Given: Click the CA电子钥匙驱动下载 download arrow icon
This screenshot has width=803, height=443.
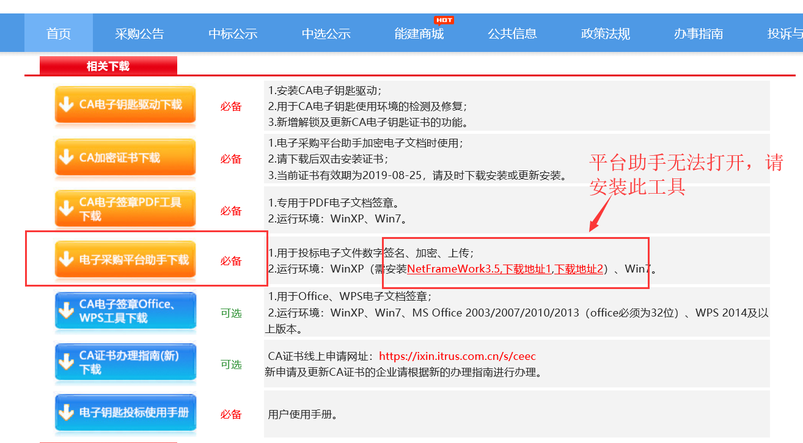Looking at the screenshot, I should pyautogui.click(x=65, y=105).
